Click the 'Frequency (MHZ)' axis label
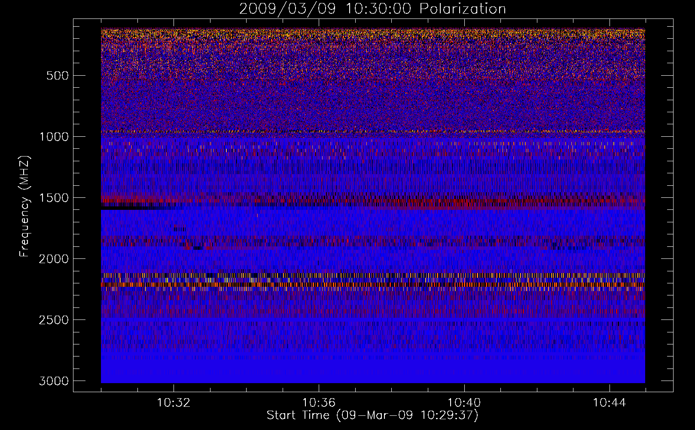The image size is (695, 430). click(x=24, y=206)
